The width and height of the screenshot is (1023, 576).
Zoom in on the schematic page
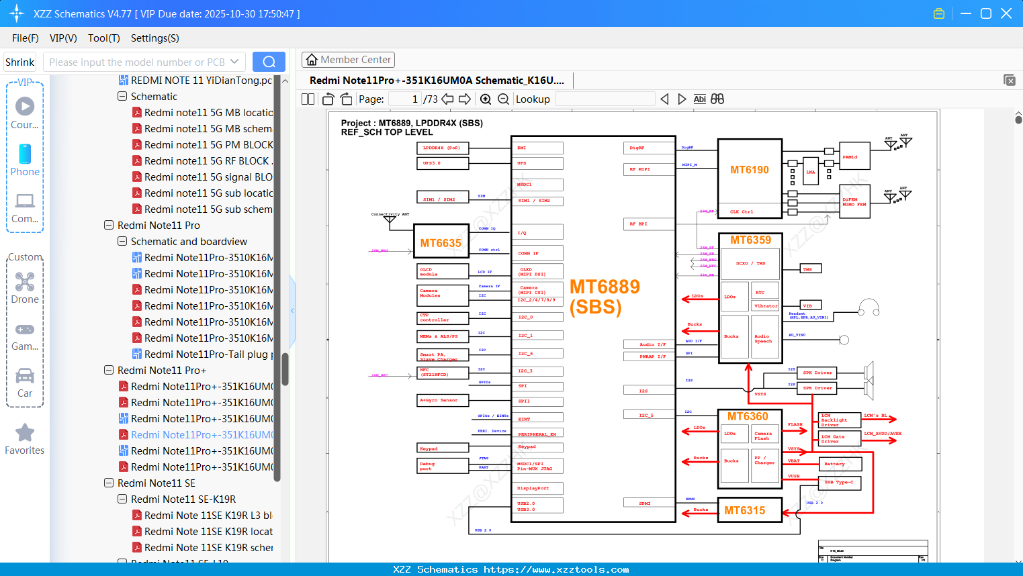pyautogui.click(x=485, y=99)
